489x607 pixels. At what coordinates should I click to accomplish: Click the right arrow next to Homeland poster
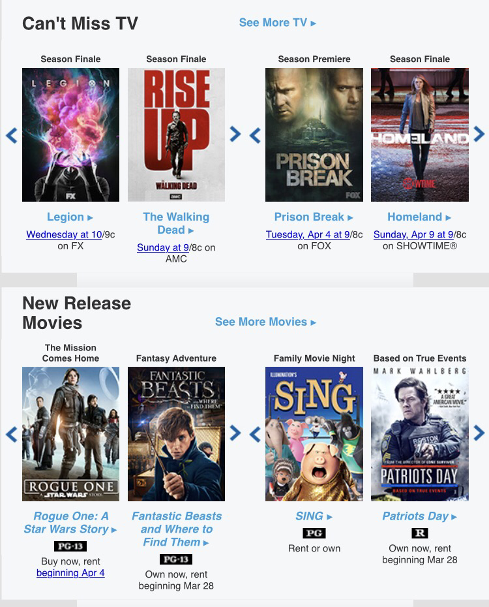click(x=479, y=134)
